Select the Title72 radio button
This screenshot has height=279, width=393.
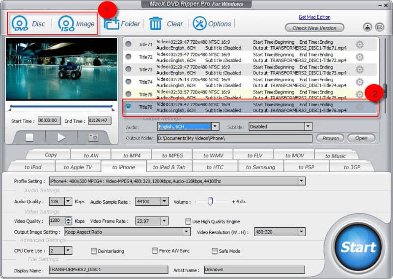click(128, 57)
